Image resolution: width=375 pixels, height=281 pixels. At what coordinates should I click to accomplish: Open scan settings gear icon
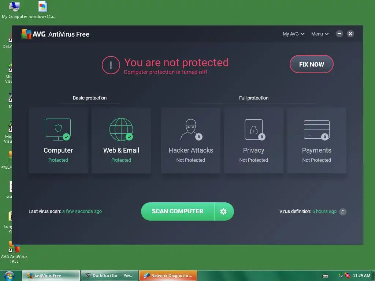223,211
